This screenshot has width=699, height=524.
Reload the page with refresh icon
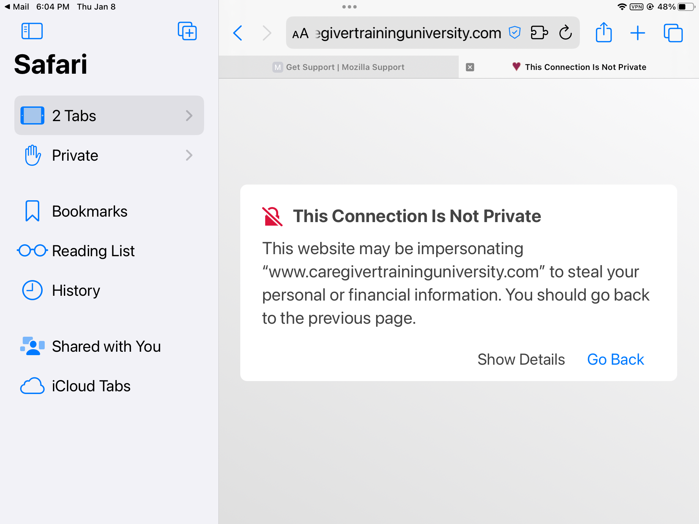click(566, 33)
